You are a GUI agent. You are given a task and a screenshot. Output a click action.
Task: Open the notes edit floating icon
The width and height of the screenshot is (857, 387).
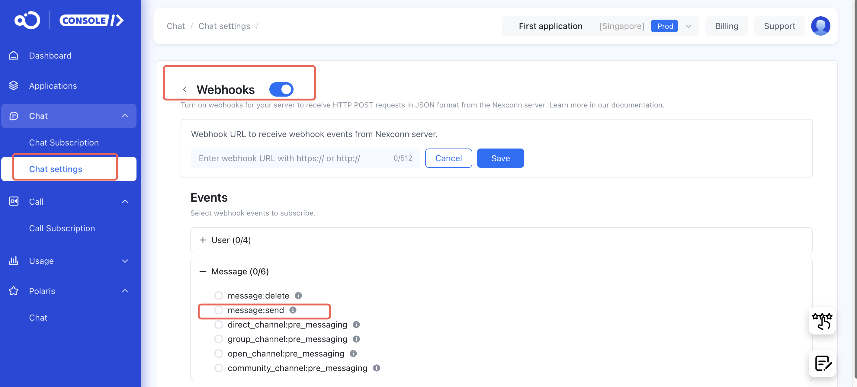pos(822,363)
